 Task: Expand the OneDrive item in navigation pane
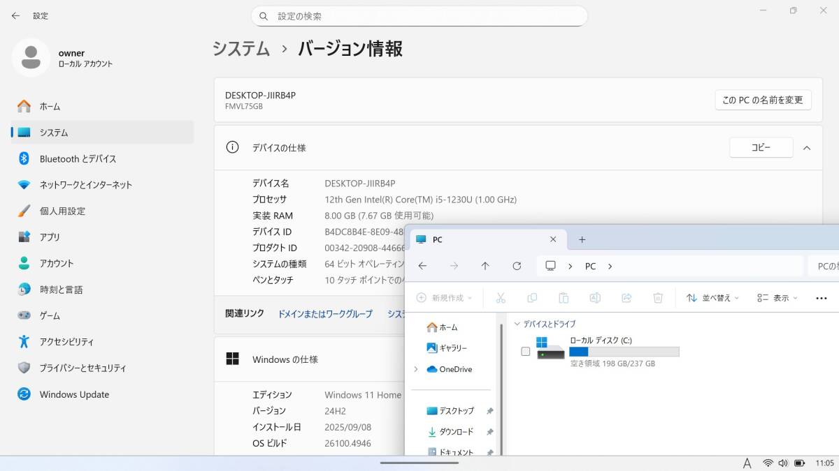pyautogui.click(x=417, y=369)
